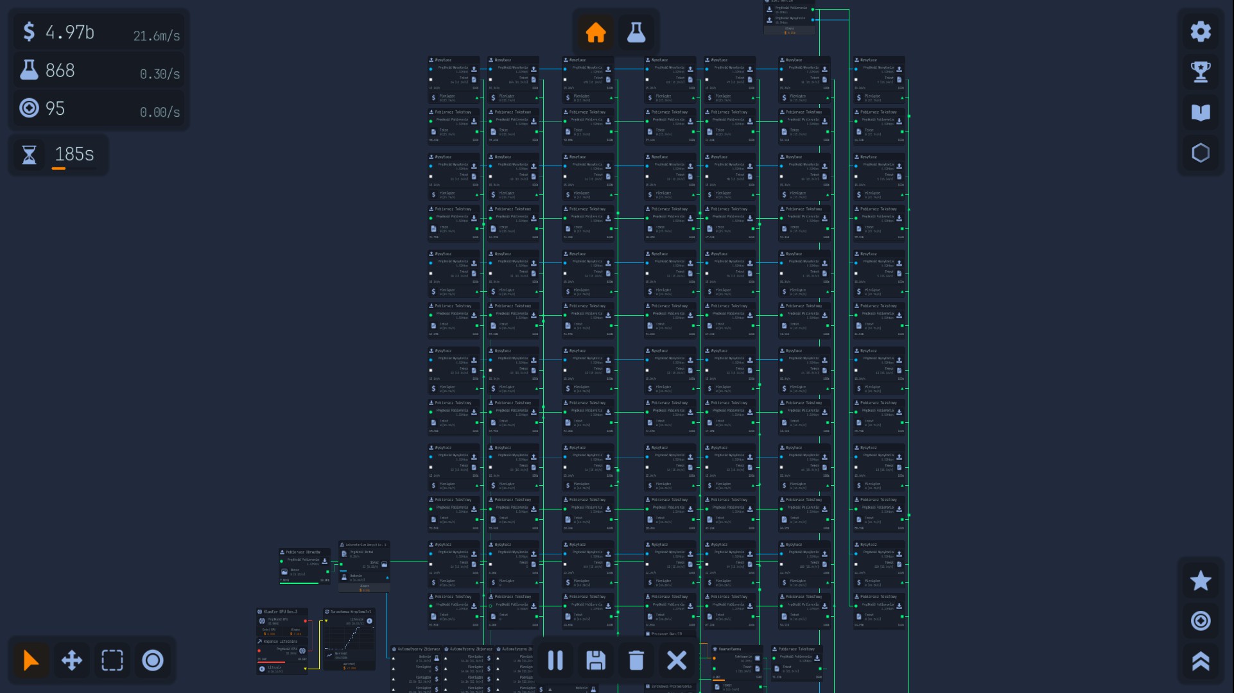Image resolution: width=1234 pixels, height=693 pixels.
Task: Click the circle tool in bottom toolbar
Action: [152, 660]
